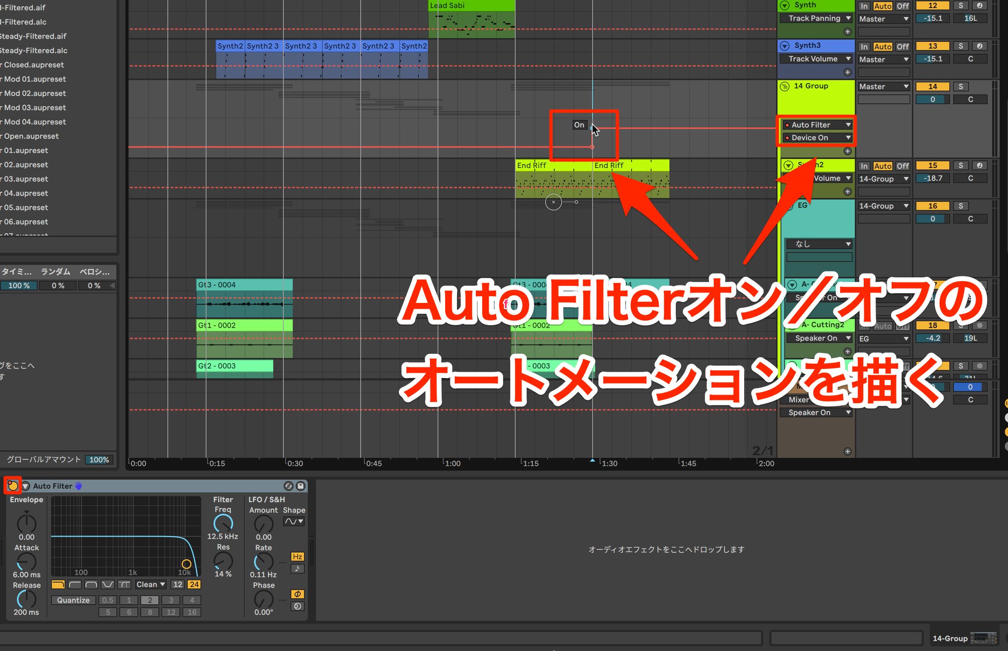Click the Filter Res knob
The image size is (1008, 651).
pyautogui.click(x=223, y=561)
